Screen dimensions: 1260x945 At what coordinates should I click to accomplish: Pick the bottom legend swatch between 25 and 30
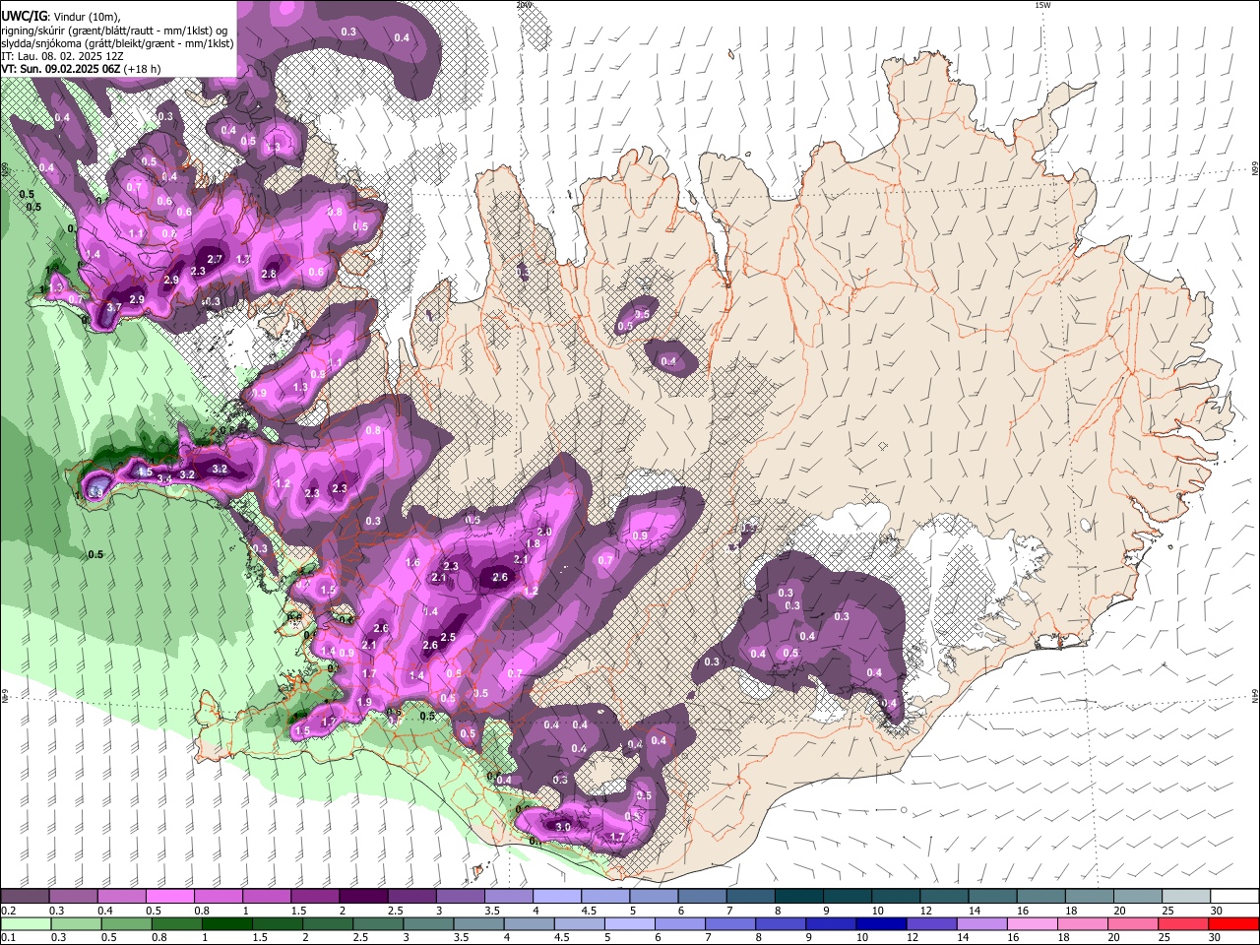(1181, 923)
